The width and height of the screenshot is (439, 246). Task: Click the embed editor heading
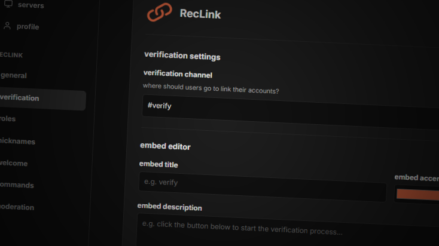165,146
